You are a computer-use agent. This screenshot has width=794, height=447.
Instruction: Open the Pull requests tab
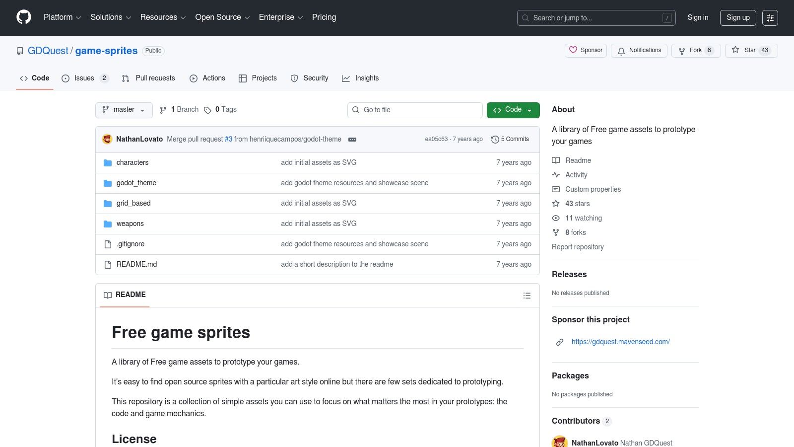pyautogui.click(x=148, y=78)
